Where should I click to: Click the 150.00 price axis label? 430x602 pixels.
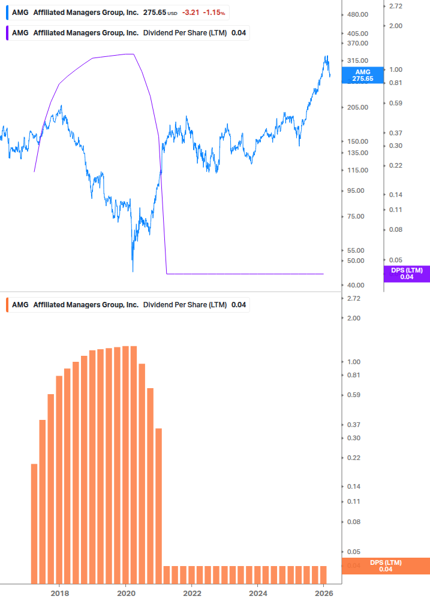tap(358, 142)
